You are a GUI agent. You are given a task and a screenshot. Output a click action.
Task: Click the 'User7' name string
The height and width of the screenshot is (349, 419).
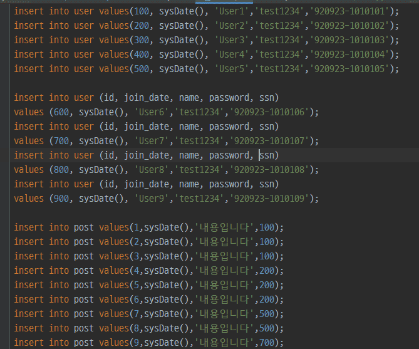click(x=152, y=141)
